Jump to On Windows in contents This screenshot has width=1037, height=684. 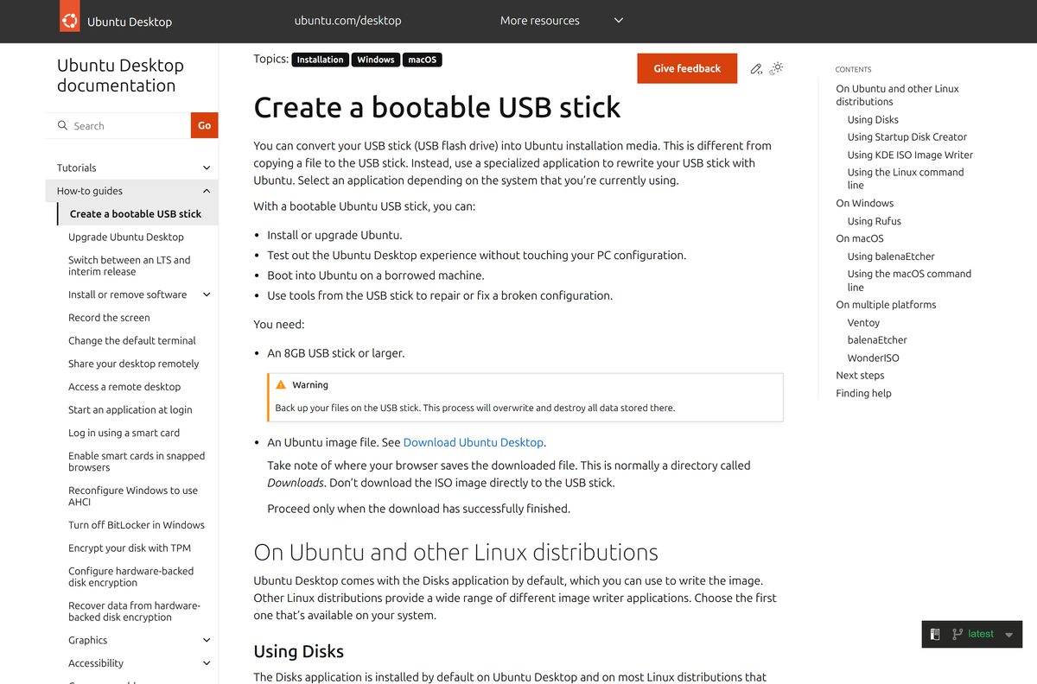(864, 203)
